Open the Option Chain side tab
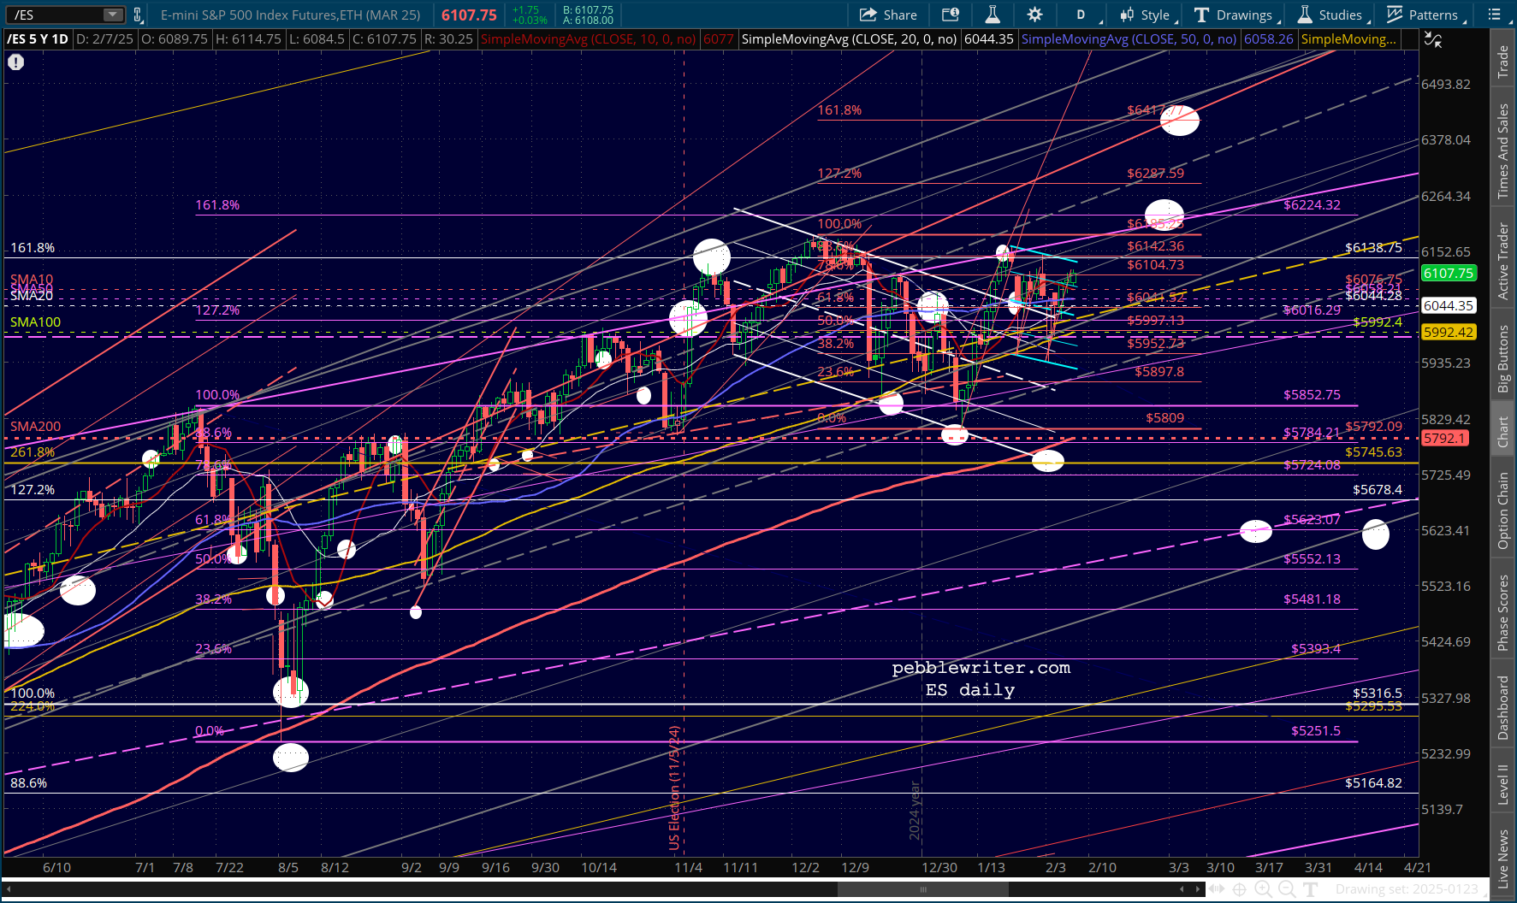 1502,511
